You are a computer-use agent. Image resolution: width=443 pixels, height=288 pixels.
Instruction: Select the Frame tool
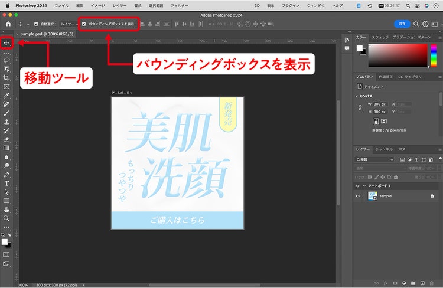coord(6,87)
